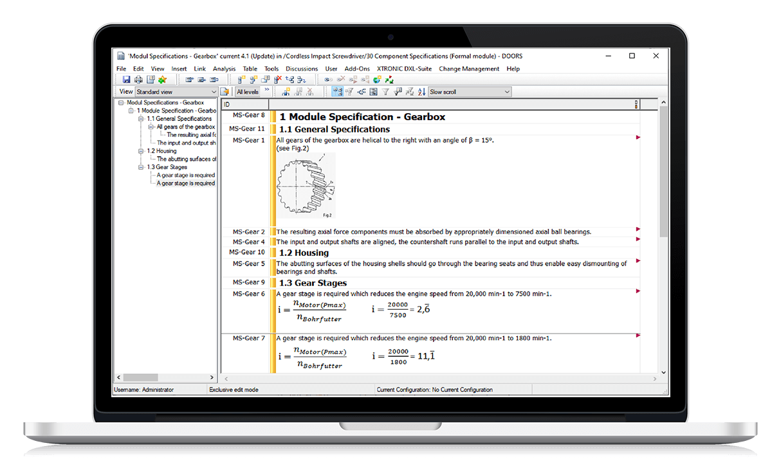Click the delete object icon with red X

coord(277,80)
